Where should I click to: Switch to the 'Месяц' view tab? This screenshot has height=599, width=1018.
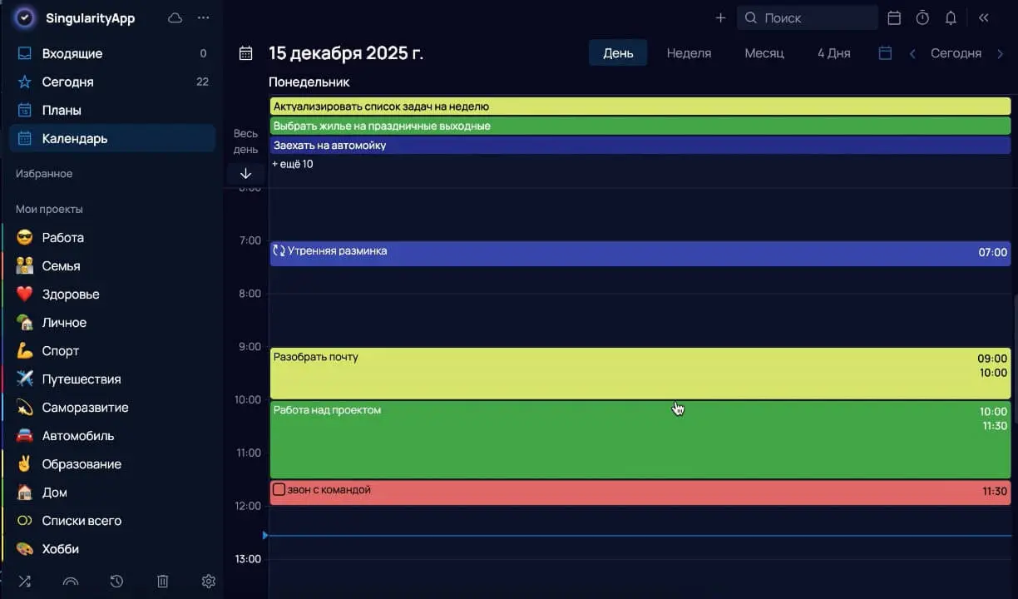(763, 53)
